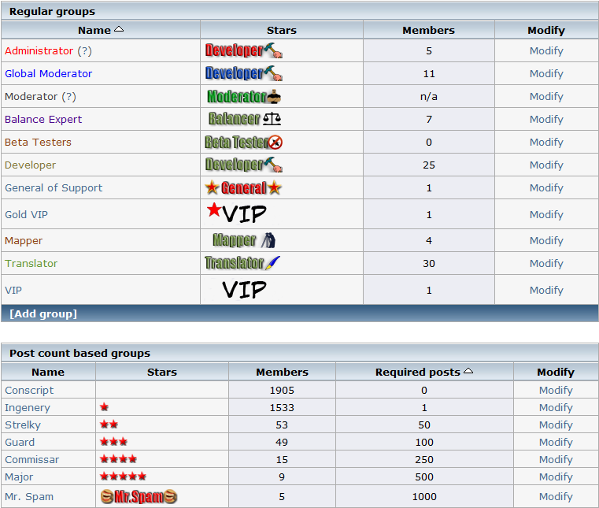Modify the plain VIP group
Screen dimensions: 599x508
click(x=546, y=291)
